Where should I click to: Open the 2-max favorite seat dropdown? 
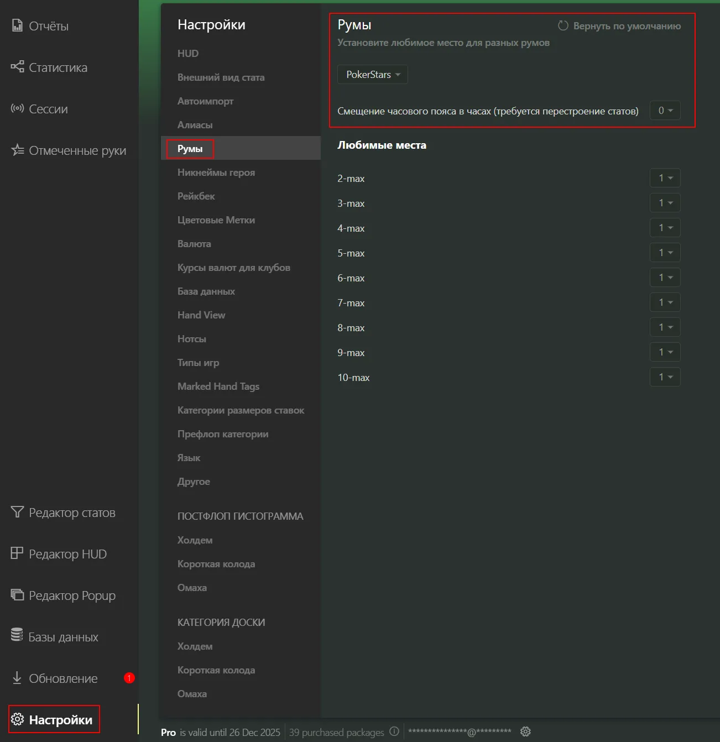pos(665,178)
